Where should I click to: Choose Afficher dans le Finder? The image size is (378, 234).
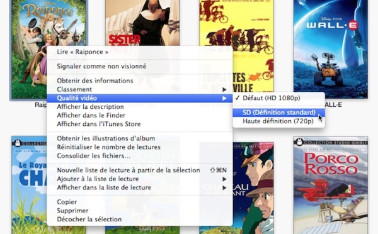tap(140, 115)
